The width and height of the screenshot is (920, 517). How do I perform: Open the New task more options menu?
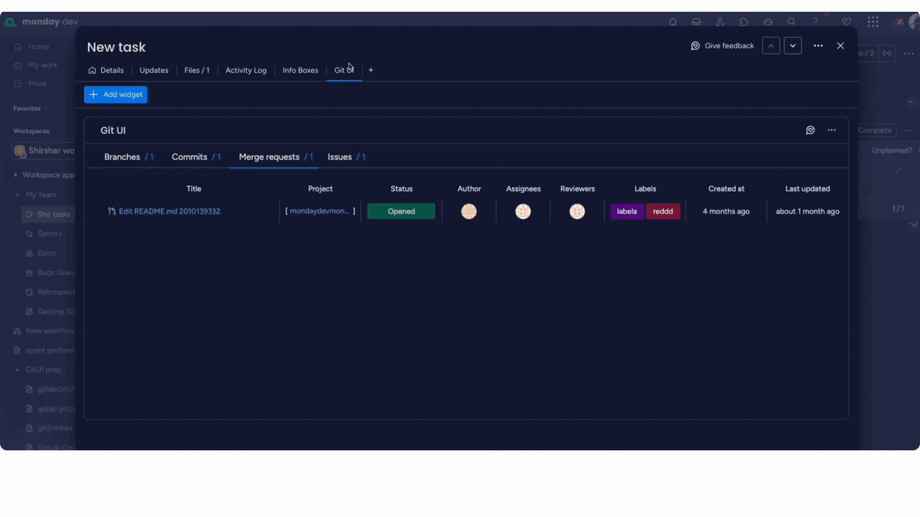[818, 46]
